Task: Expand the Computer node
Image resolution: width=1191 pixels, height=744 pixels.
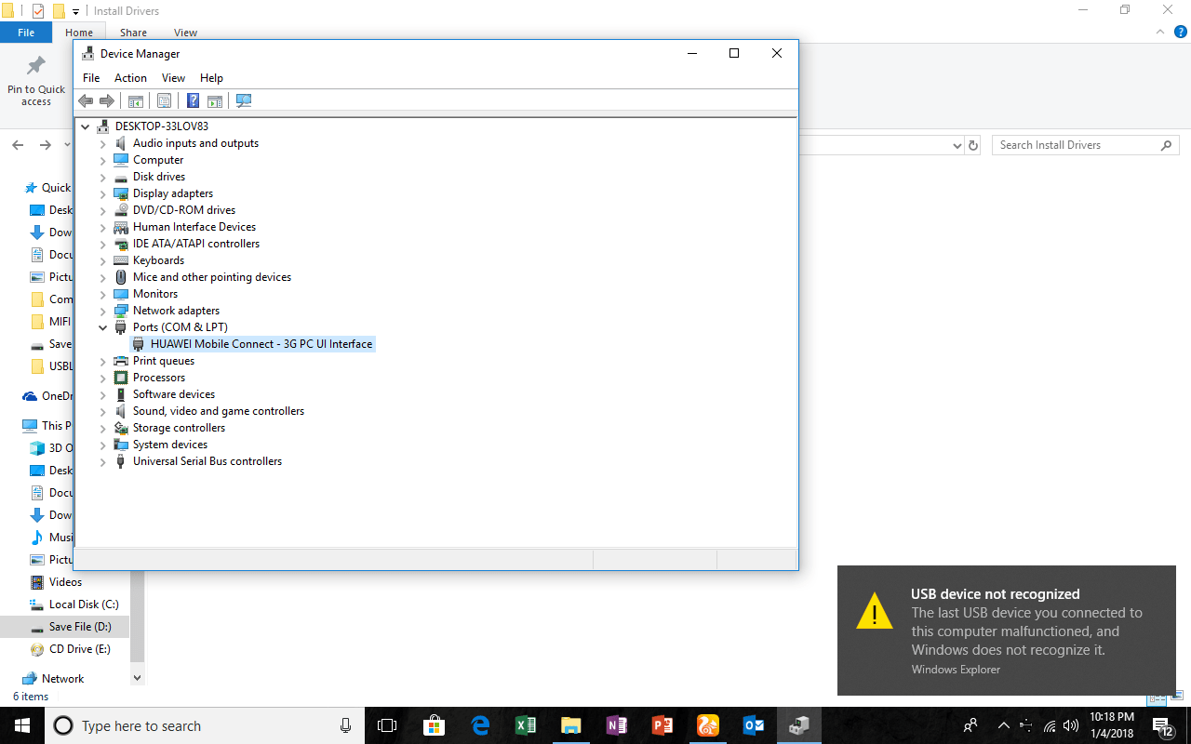Action: click(103, 161)
